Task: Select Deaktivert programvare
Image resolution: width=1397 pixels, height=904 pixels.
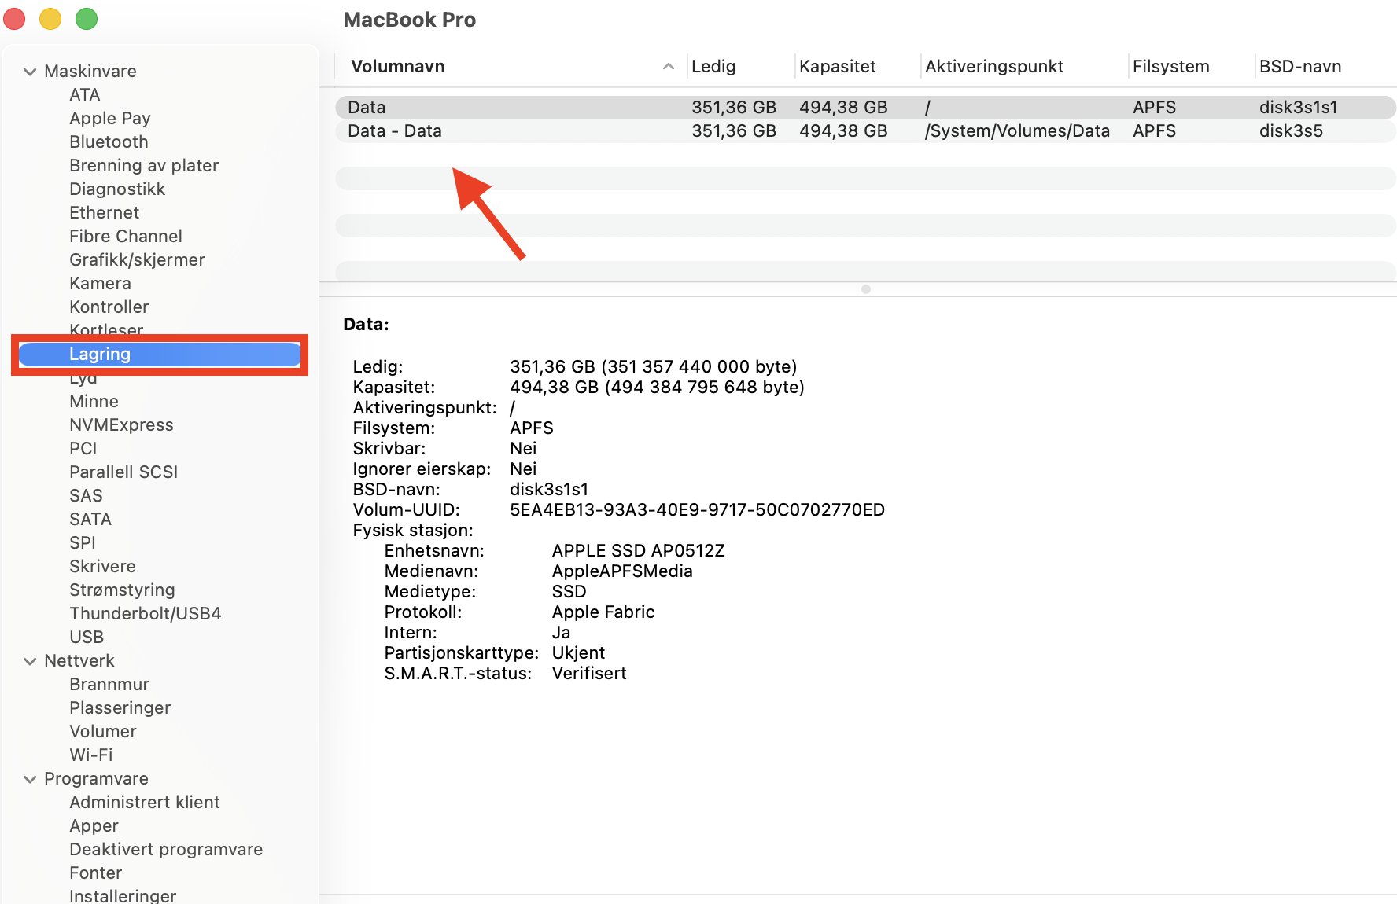Action: 166,850
